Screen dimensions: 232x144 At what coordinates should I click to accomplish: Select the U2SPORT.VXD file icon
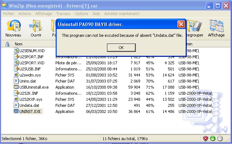pyautogui.click(x=16, y=63)
